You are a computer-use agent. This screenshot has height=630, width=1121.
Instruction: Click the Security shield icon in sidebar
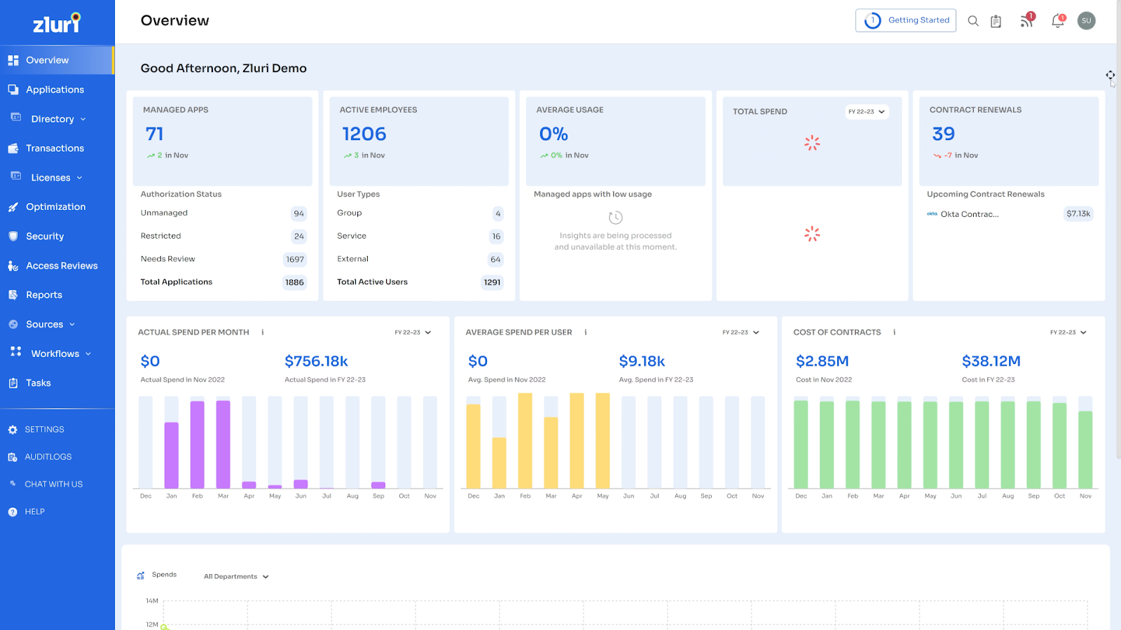click(x=14, y=236)
